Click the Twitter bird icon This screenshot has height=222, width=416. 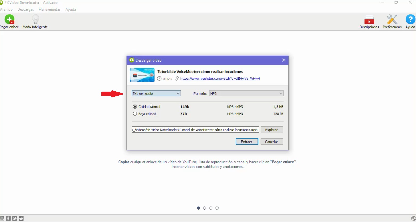click(x=15, y=218)
